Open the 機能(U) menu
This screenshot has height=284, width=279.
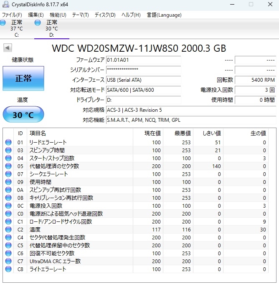[58, 15]
